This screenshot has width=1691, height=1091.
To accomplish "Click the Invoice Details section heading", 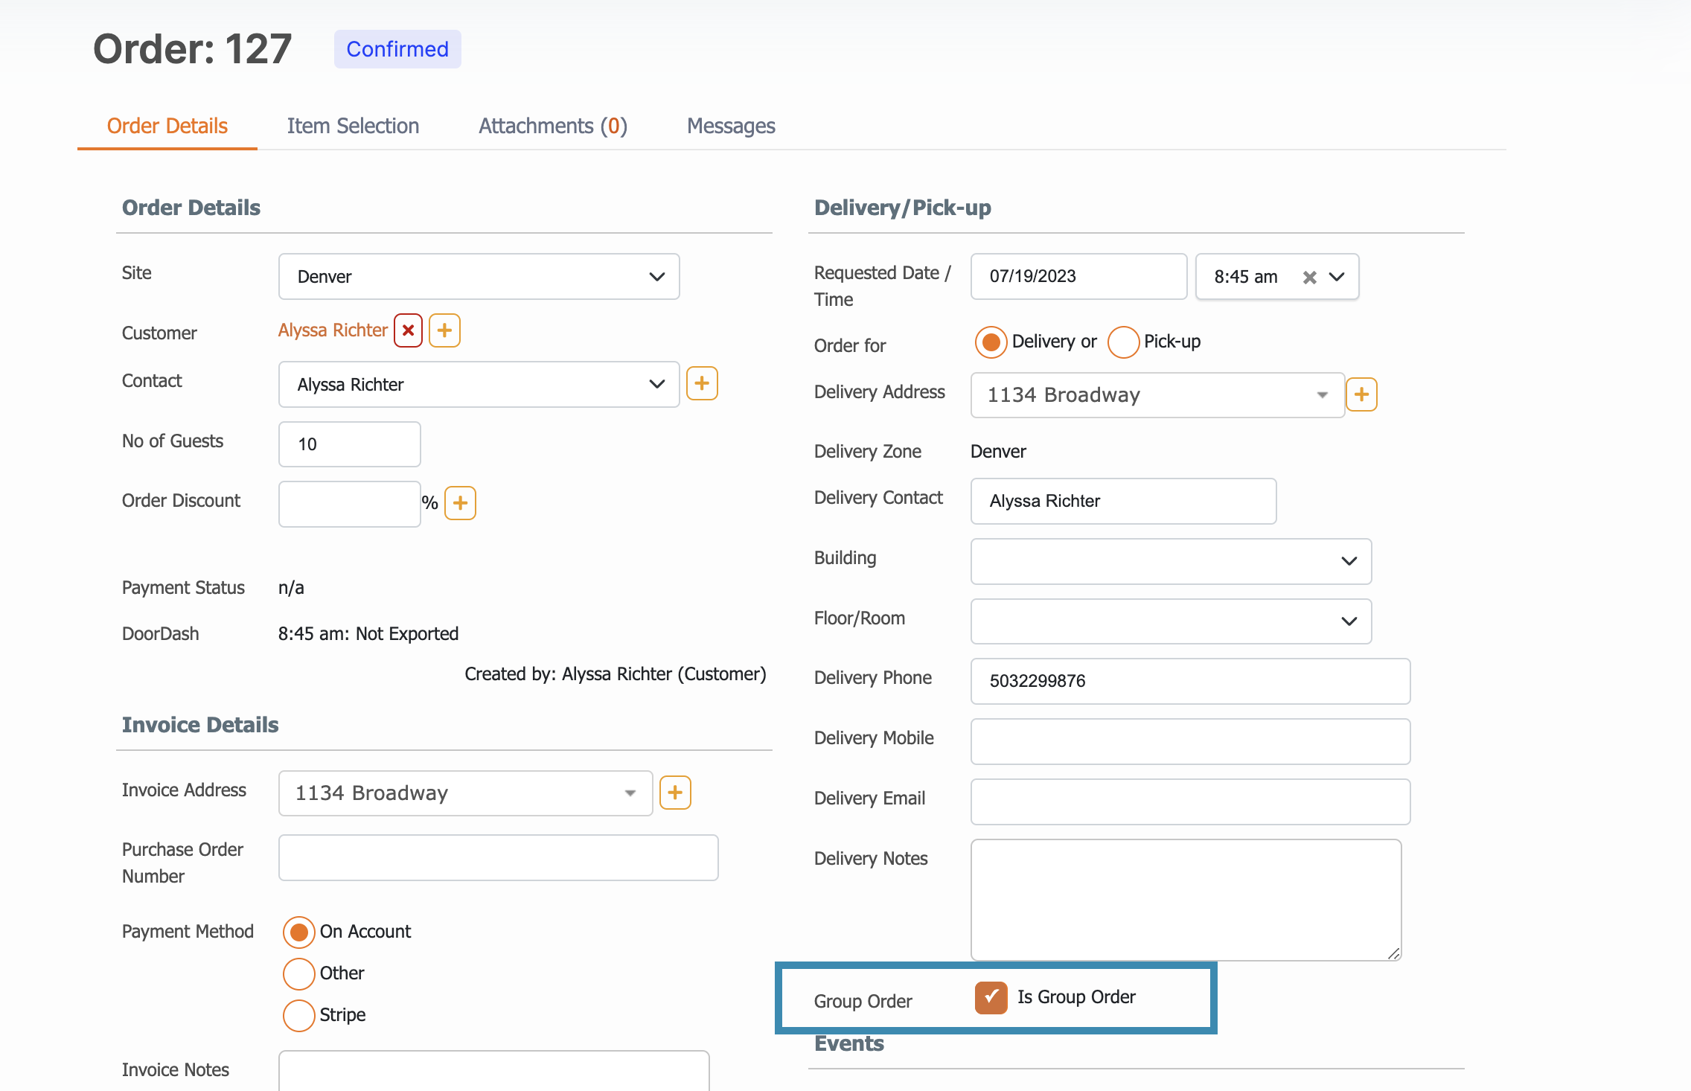I will [200, 725].
